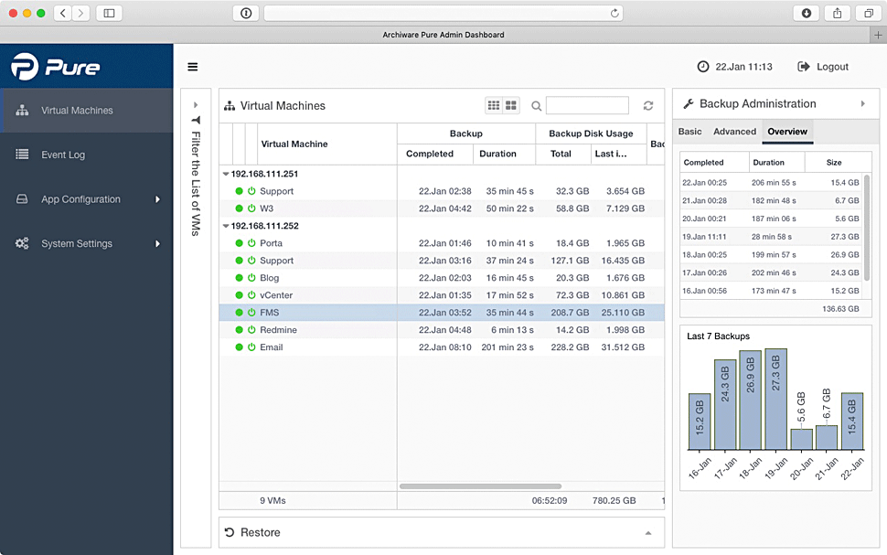887x555 pixels.
Task: Switch to the Basic tab
Action: (x=689, y=132)
